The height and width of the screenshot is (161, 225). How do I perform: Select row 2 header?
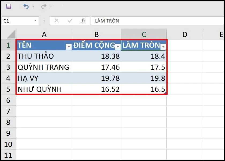coord(8,56)
